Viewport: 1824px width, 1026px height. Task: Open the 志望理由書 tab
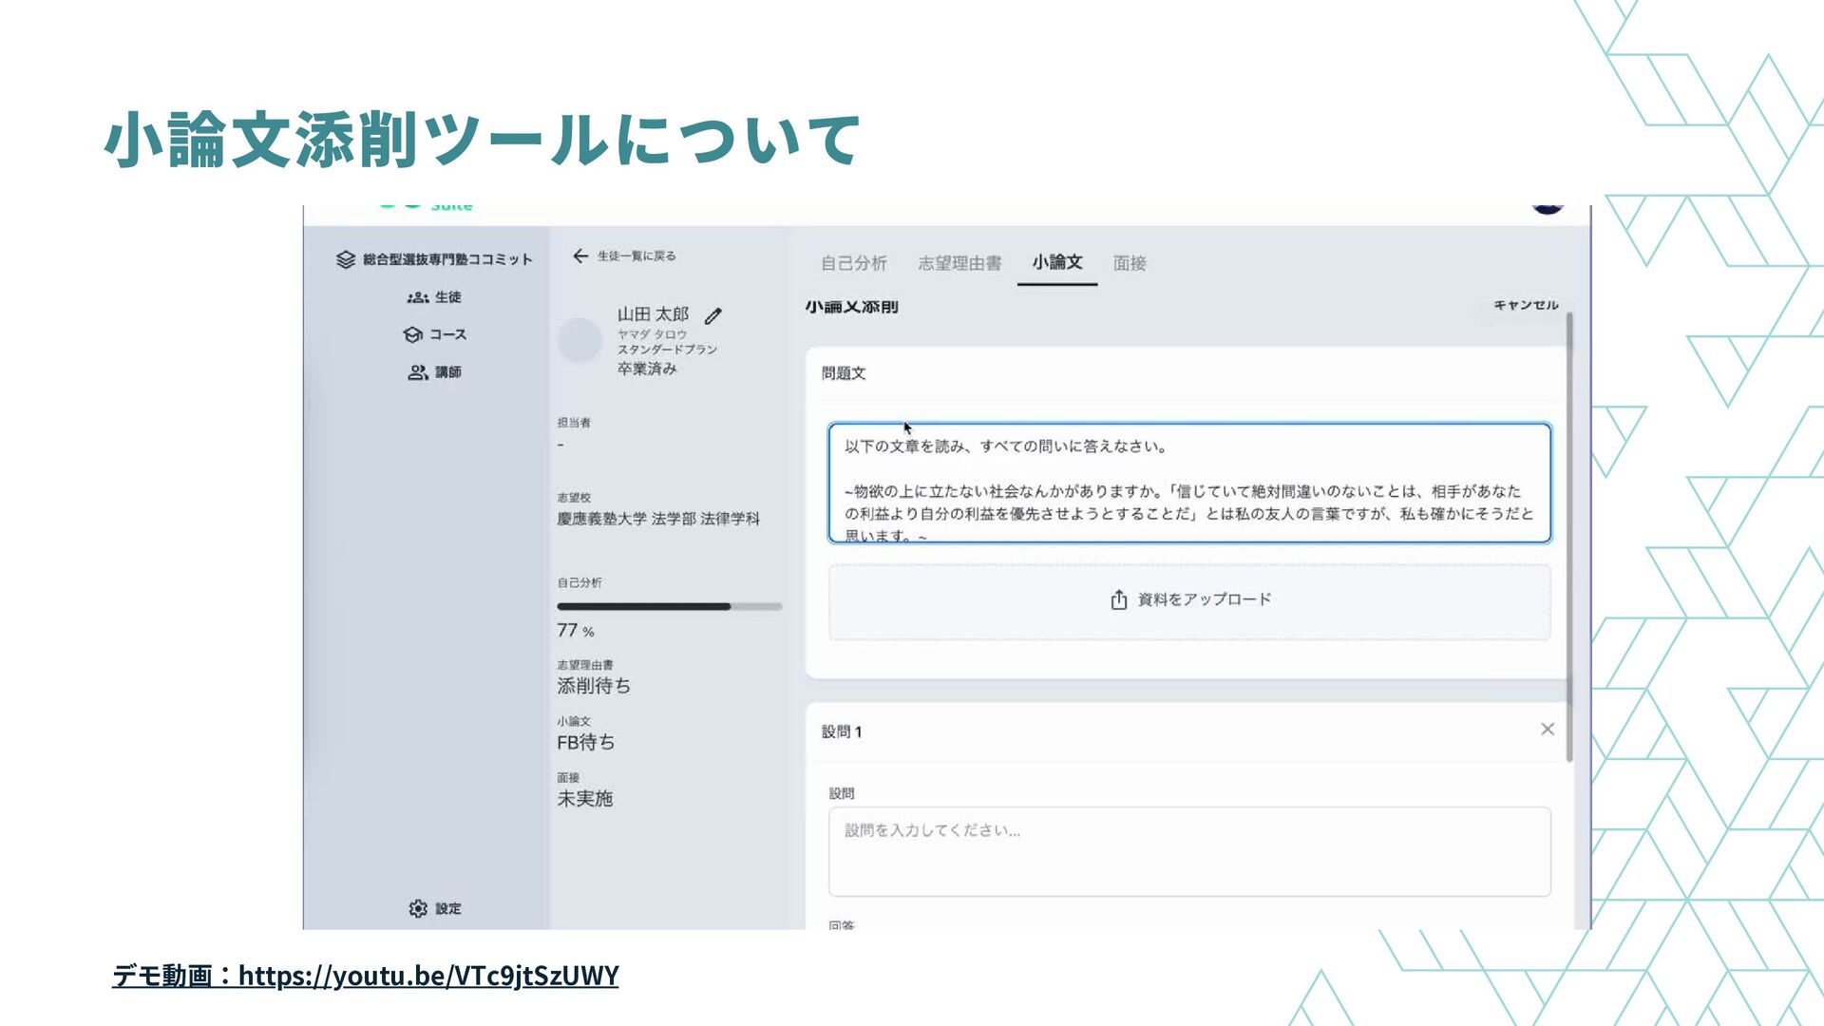[959, 263]
